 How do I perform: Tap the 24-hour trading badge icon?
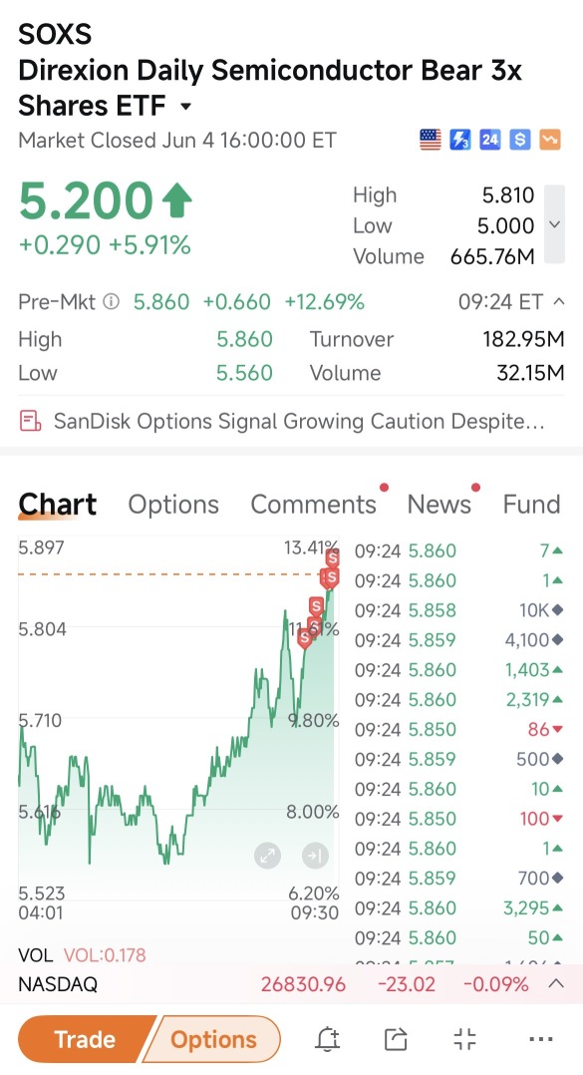(490, 140)
